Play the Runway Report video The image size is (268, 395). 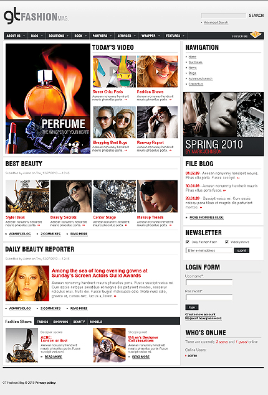click(x=157, y=122)
